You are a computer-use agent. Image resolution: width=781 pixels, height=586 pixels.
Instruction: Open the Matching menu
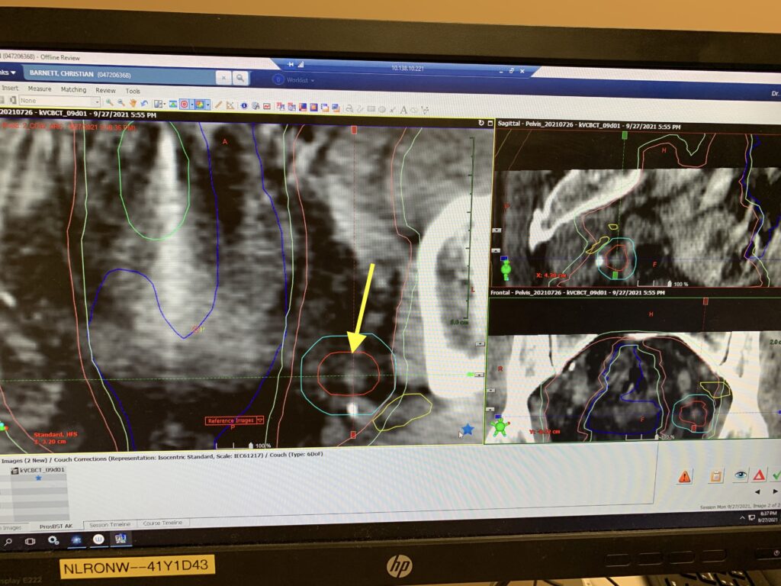click(x=74, y=90)
